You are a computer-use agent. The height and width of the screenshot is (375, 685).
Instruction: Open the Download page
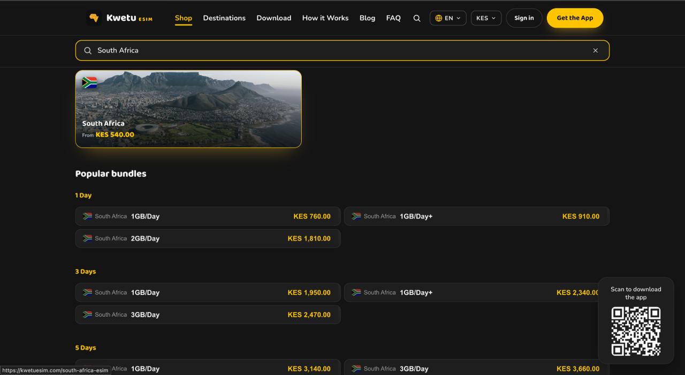pyautogui.click(x=274, y=18)
